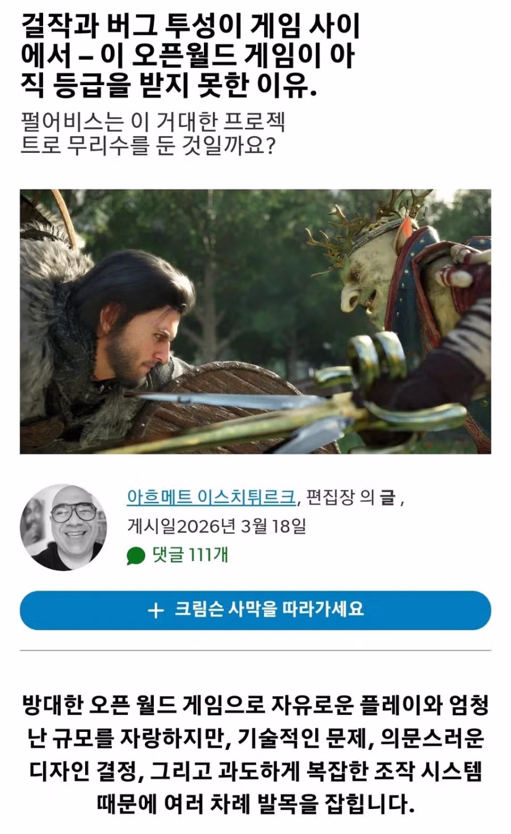Click the bold 글 text after 편집장
The image size is (511, 834).
[388, 497]
